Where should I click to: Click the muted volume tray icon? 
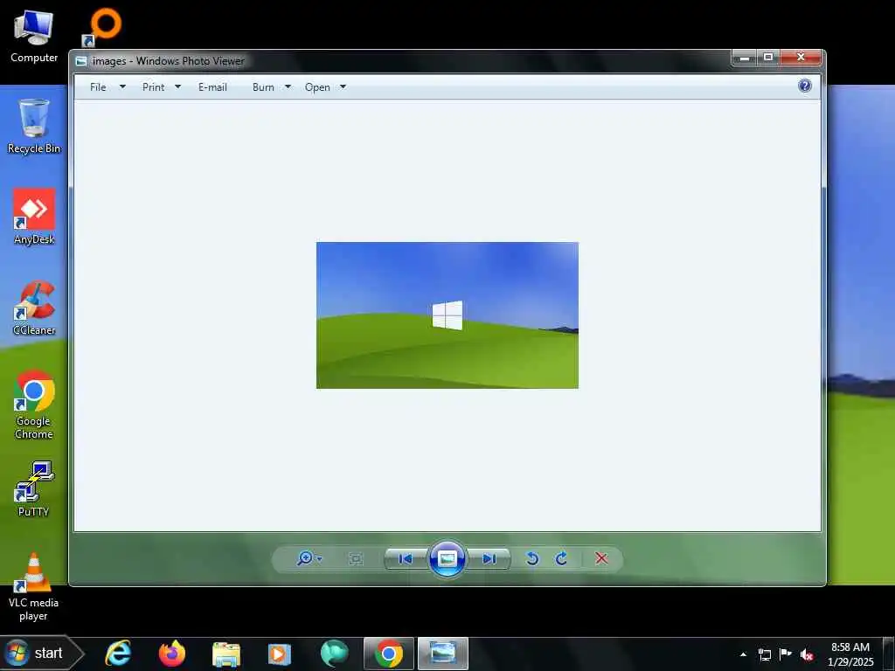click(807, 654)
